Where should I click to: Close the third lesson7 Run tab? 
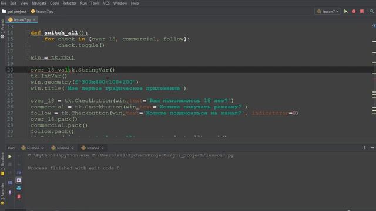[x=103, y=148]
